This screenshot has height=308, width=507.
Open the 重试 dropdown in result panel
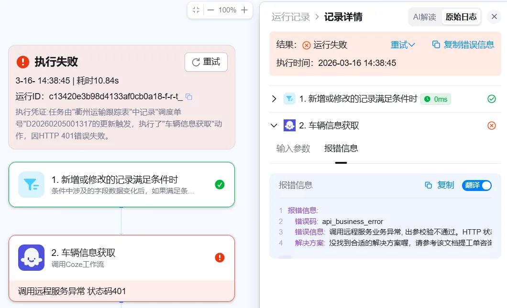403,45
